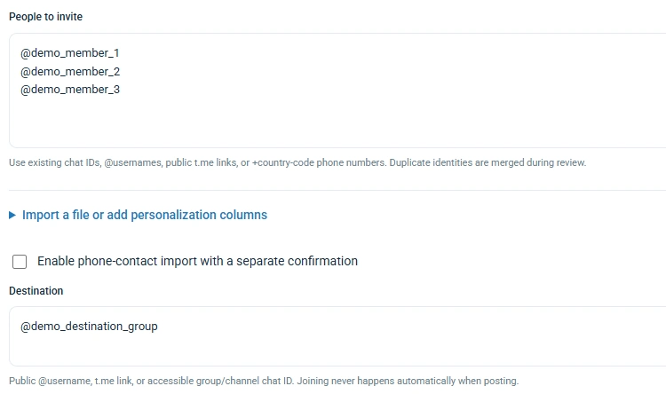Click the @demo_destination_group text
This screenshot has width=666, height=394.
tap(89, 327)
